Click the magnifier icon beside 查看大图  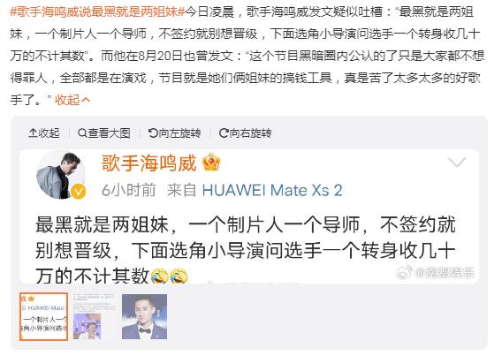click(82, 133)
